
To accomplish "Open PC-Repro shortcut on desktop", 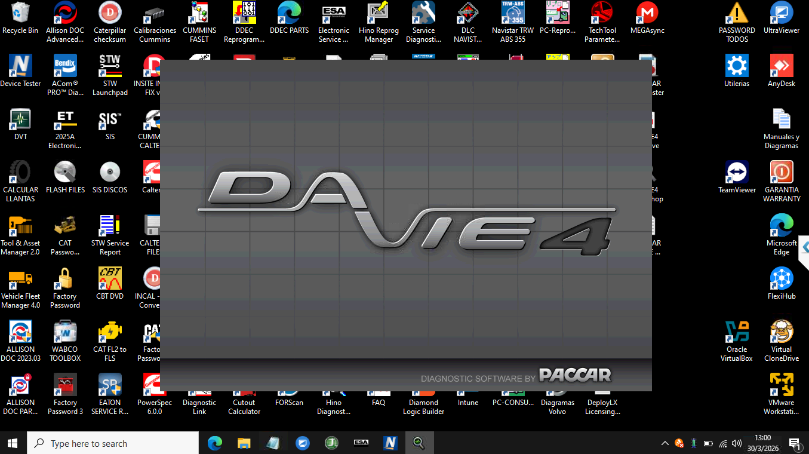I will tap(558, 18).
